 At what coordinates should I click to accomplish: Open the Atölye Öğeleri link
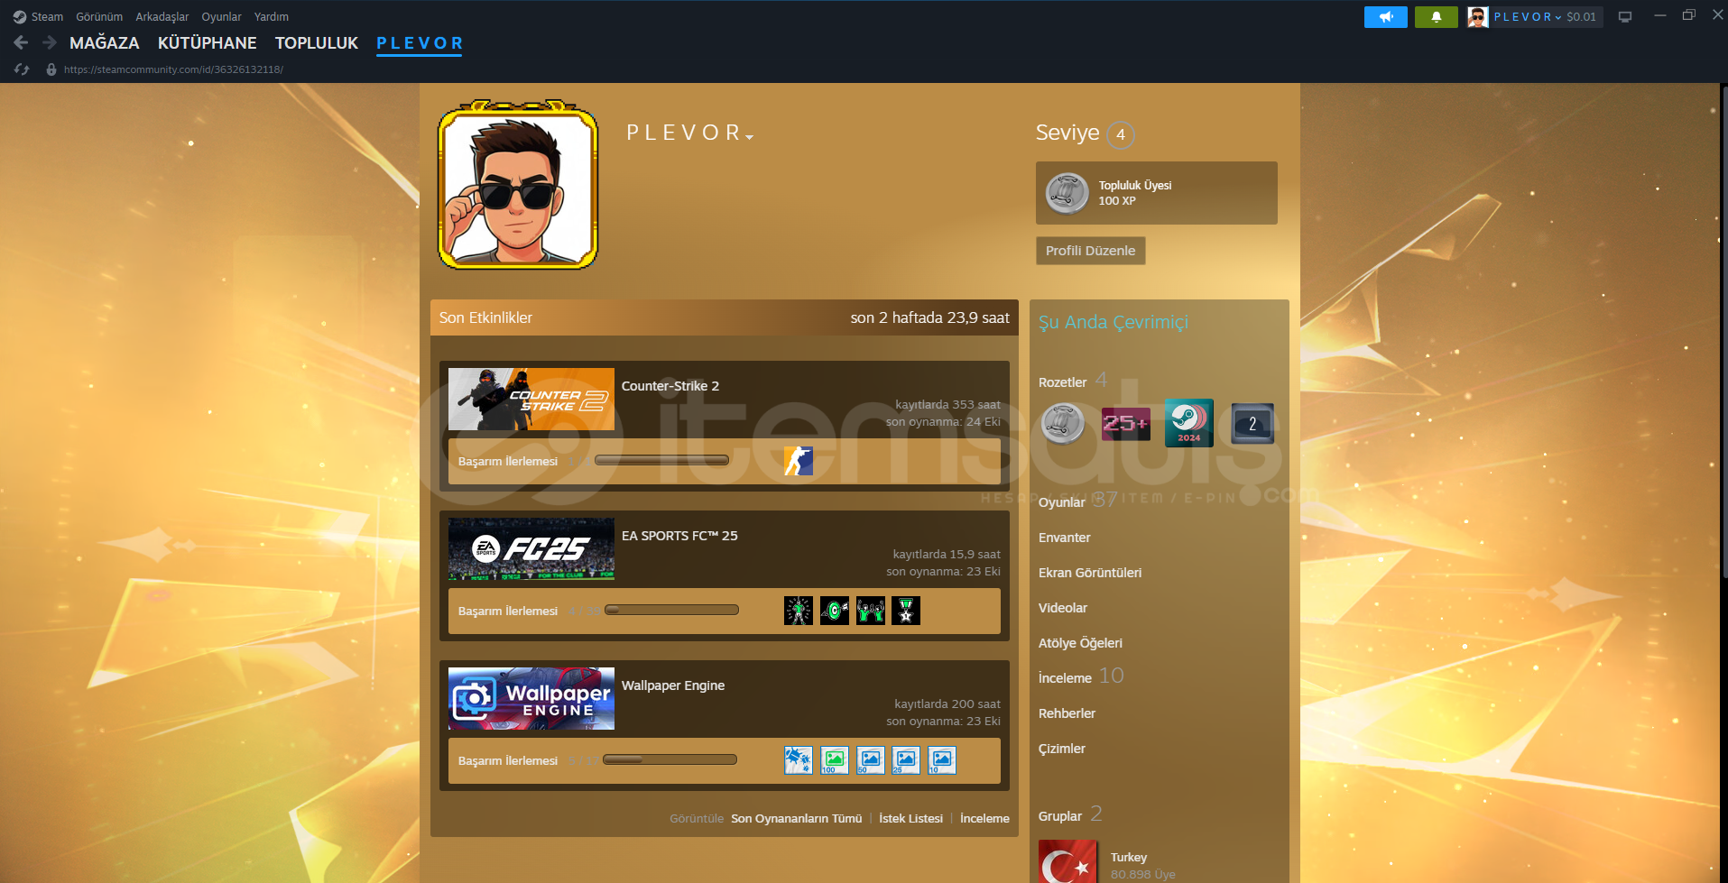pyautogui.click(x=1080, y=643)
